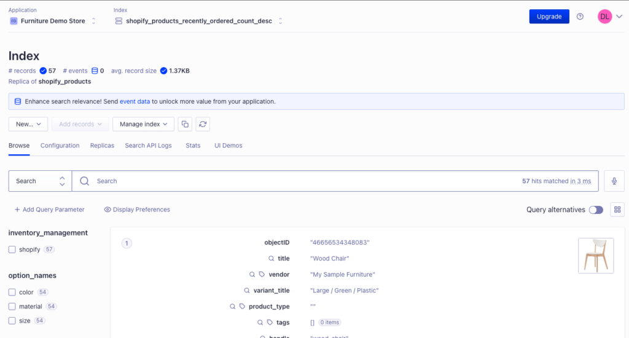This screenshot has height=338, width=629.
Task: Check the color option_names checkbox
Action: pos(12,293)
